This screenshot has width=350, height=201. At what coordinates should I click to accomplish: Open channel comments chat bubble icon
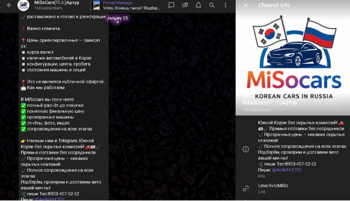[x=171, y=5]
